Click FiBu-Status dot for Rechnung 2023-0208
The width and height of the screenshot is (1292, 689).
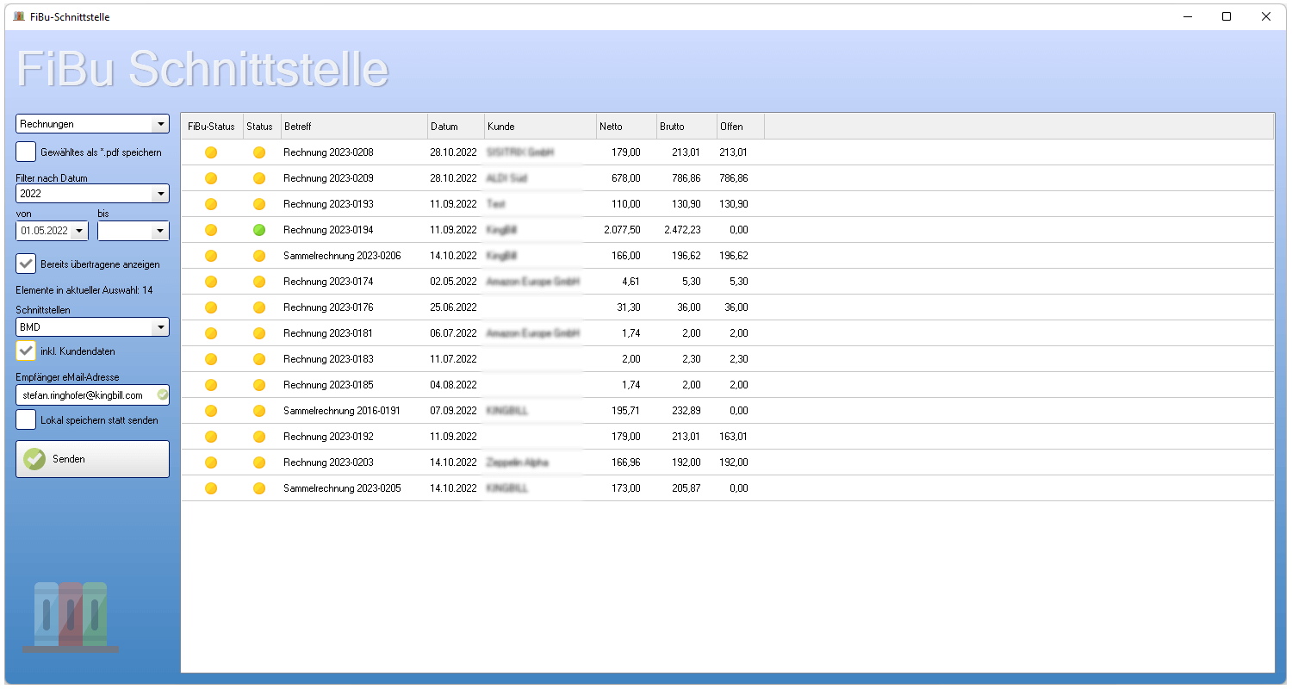pyautogui.click(x=211, y=152)
